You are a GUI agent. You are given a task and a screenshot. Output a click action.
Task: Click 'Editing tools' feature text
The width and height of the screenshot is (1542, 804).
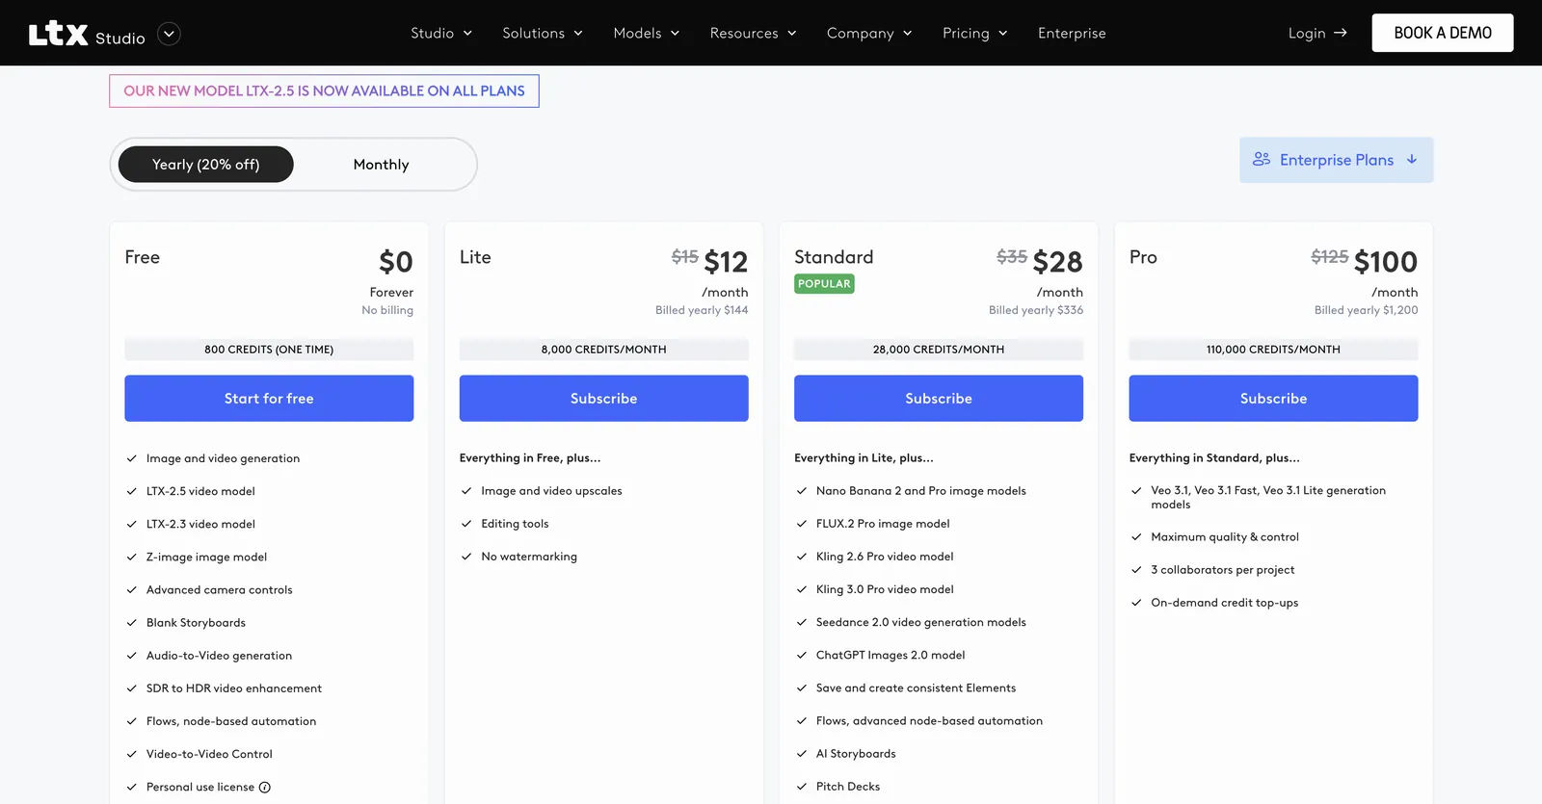pyautogui.click(x=515, y=524)
